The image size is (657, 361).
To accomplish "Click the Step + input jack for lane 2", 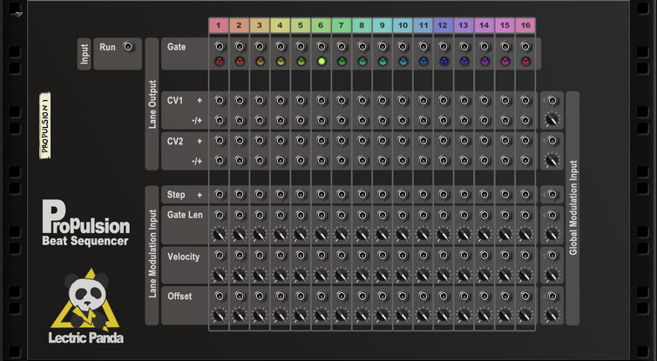I will click(240, 195).
